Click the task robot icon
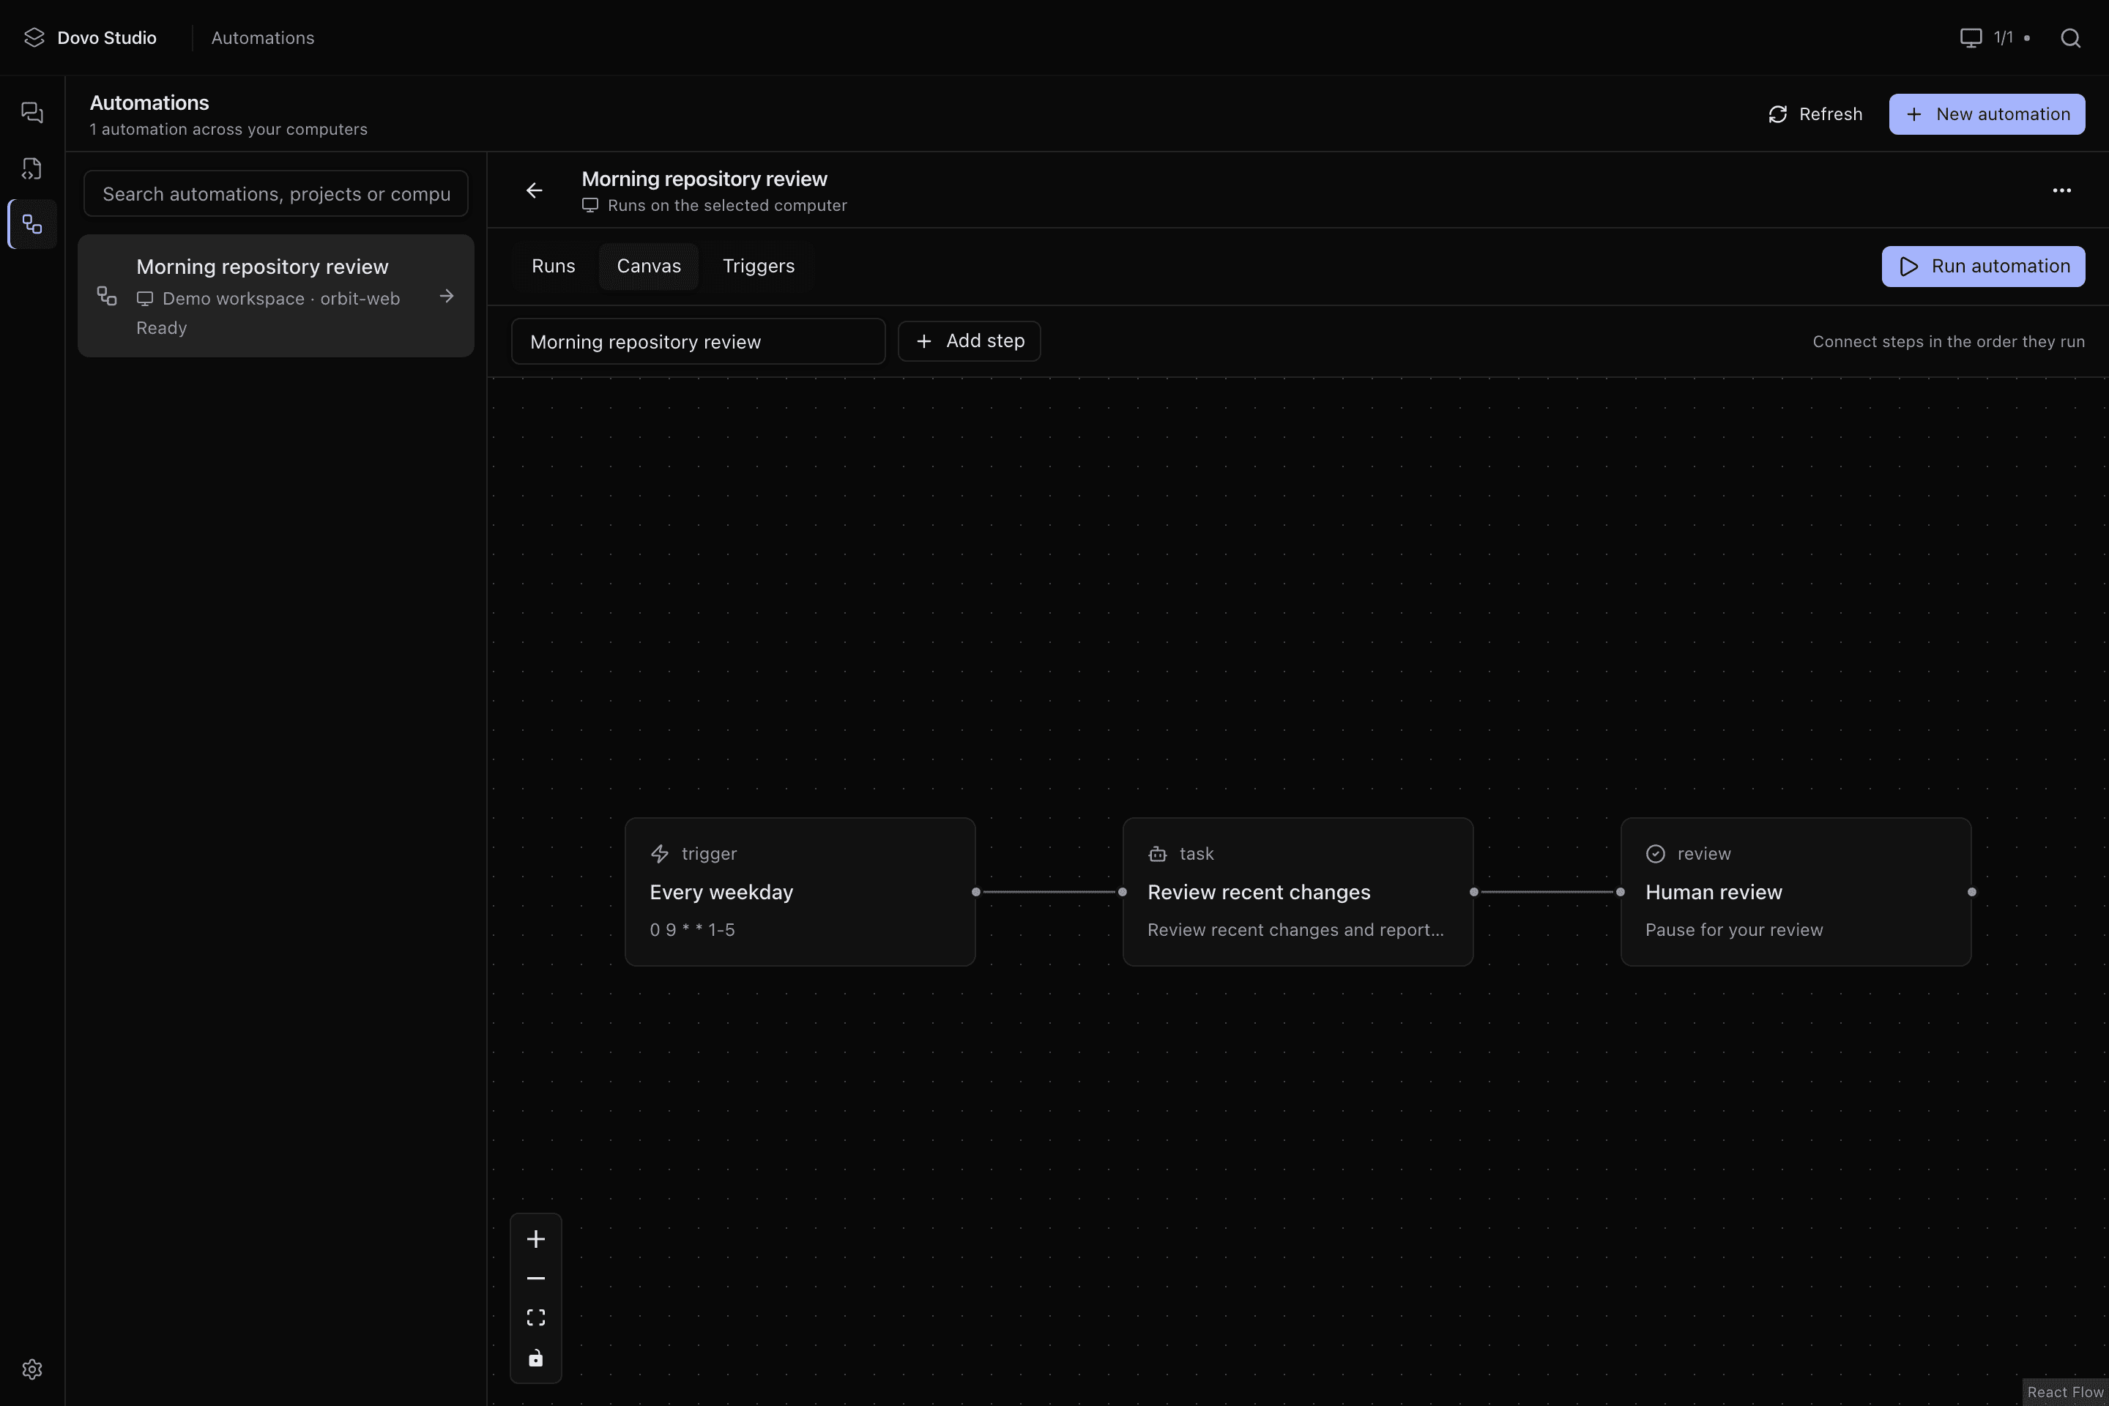The height and width of the screenshot is (1406, 2109). [1158, 854]
